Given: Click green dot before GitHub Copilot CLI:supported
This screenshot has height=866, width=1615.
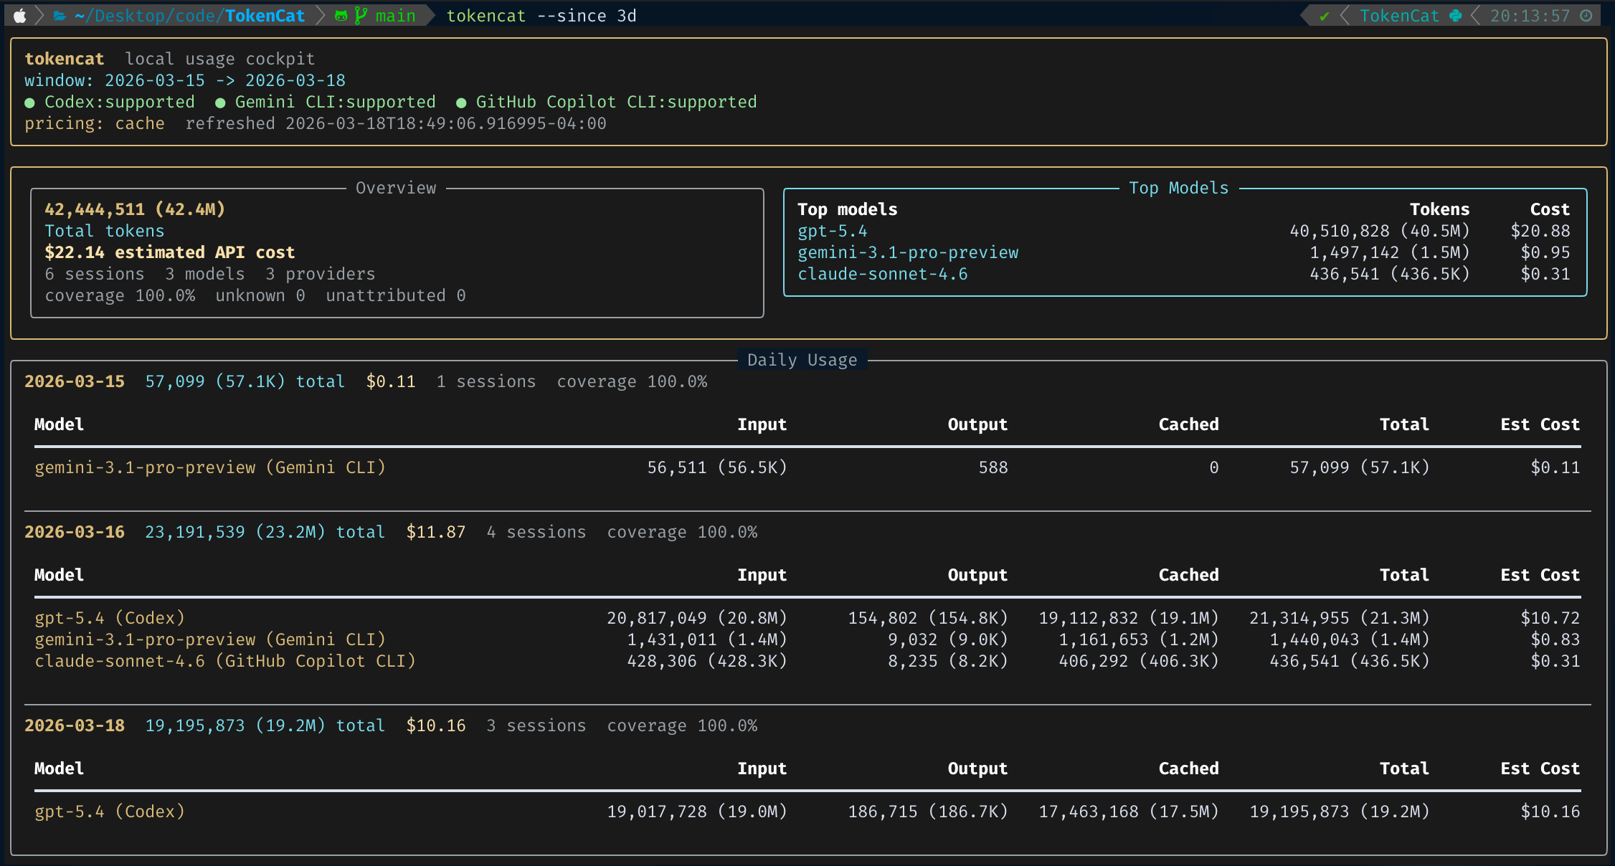Looking at the screenshot, I should click(x=461, y=103).
